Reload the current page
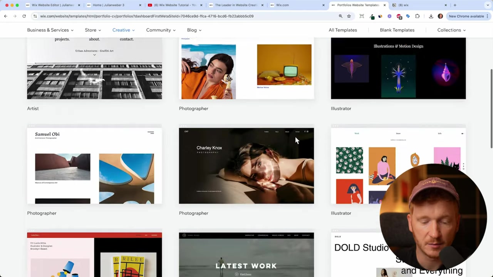The width and height of the screenshot is (493, 277). pos(24,16)
